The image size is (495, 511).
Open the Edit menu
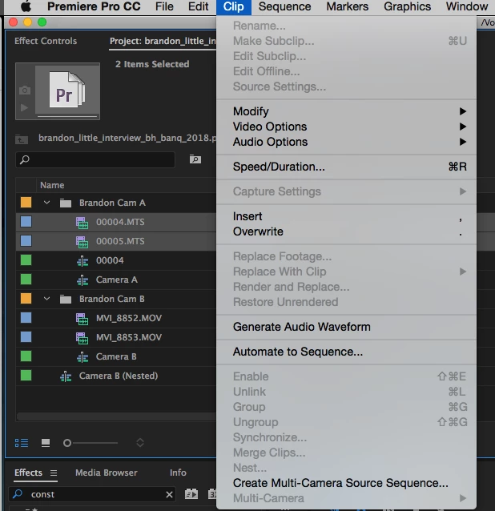pos(198,6)
